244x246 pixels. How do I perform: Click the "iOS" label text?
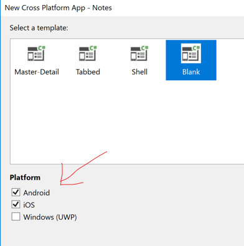pos(29,205)
